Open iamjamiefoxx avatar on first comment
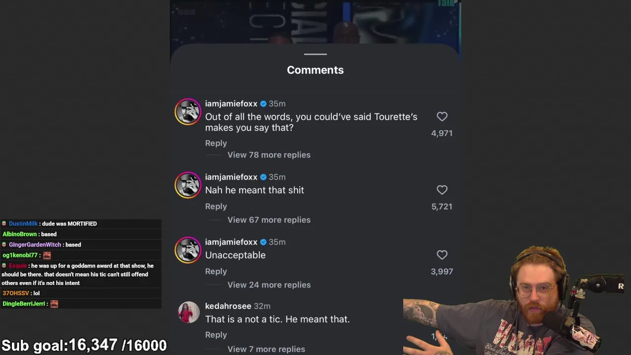The width and height of the screenshot is (631, 355). 188,112
